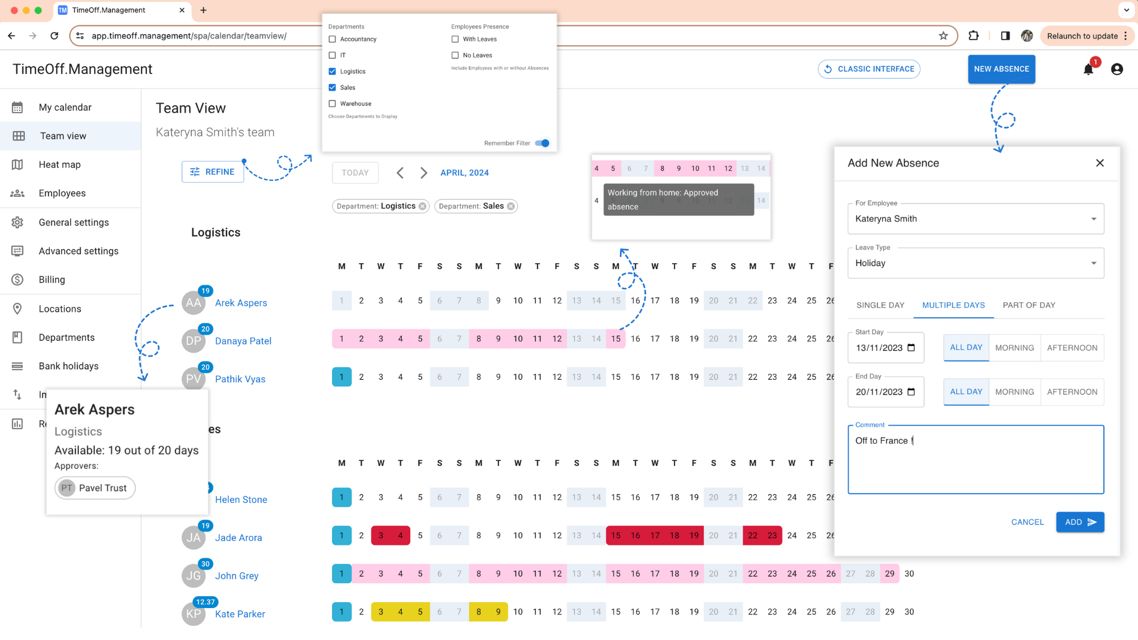Click CANCEL in absence dialog
1138x640 pixels.
pyautogui.click(x=1027, y=522)
